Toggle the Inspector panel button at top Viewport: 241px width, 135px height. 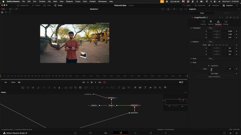(227, 5)
